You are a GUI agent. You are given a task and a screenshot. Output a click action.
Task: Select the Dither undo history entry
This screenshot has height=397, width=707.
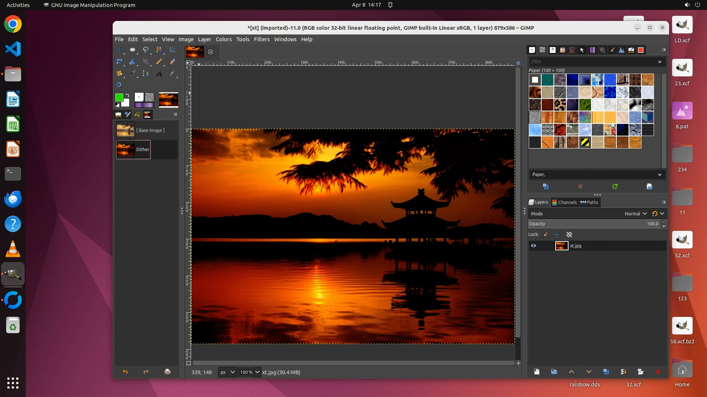click(142, 150)
